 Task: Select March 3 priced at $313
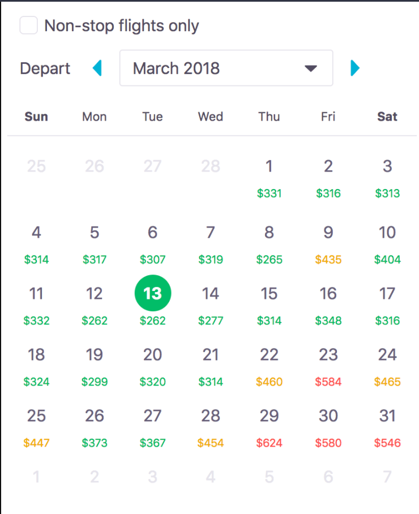coord(387,176)
